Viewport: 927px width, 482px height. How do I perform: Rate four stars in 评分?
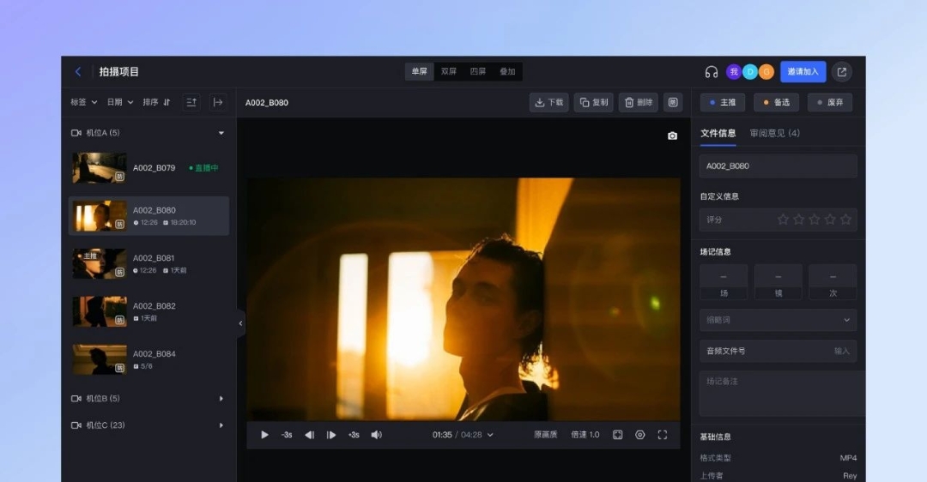[x=830, y=220]
